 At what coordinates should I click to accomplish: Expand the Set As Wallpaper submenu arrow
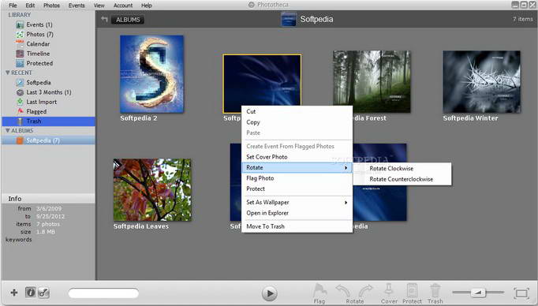tap(346, 203)
